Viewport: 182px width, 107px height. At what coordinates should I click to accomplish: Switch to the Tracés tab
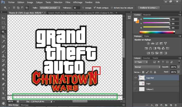coord(155,58)
